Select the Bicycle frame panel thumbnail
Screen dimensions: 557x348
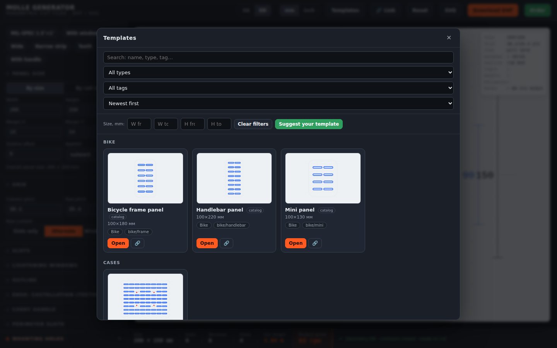pos(145,178)
